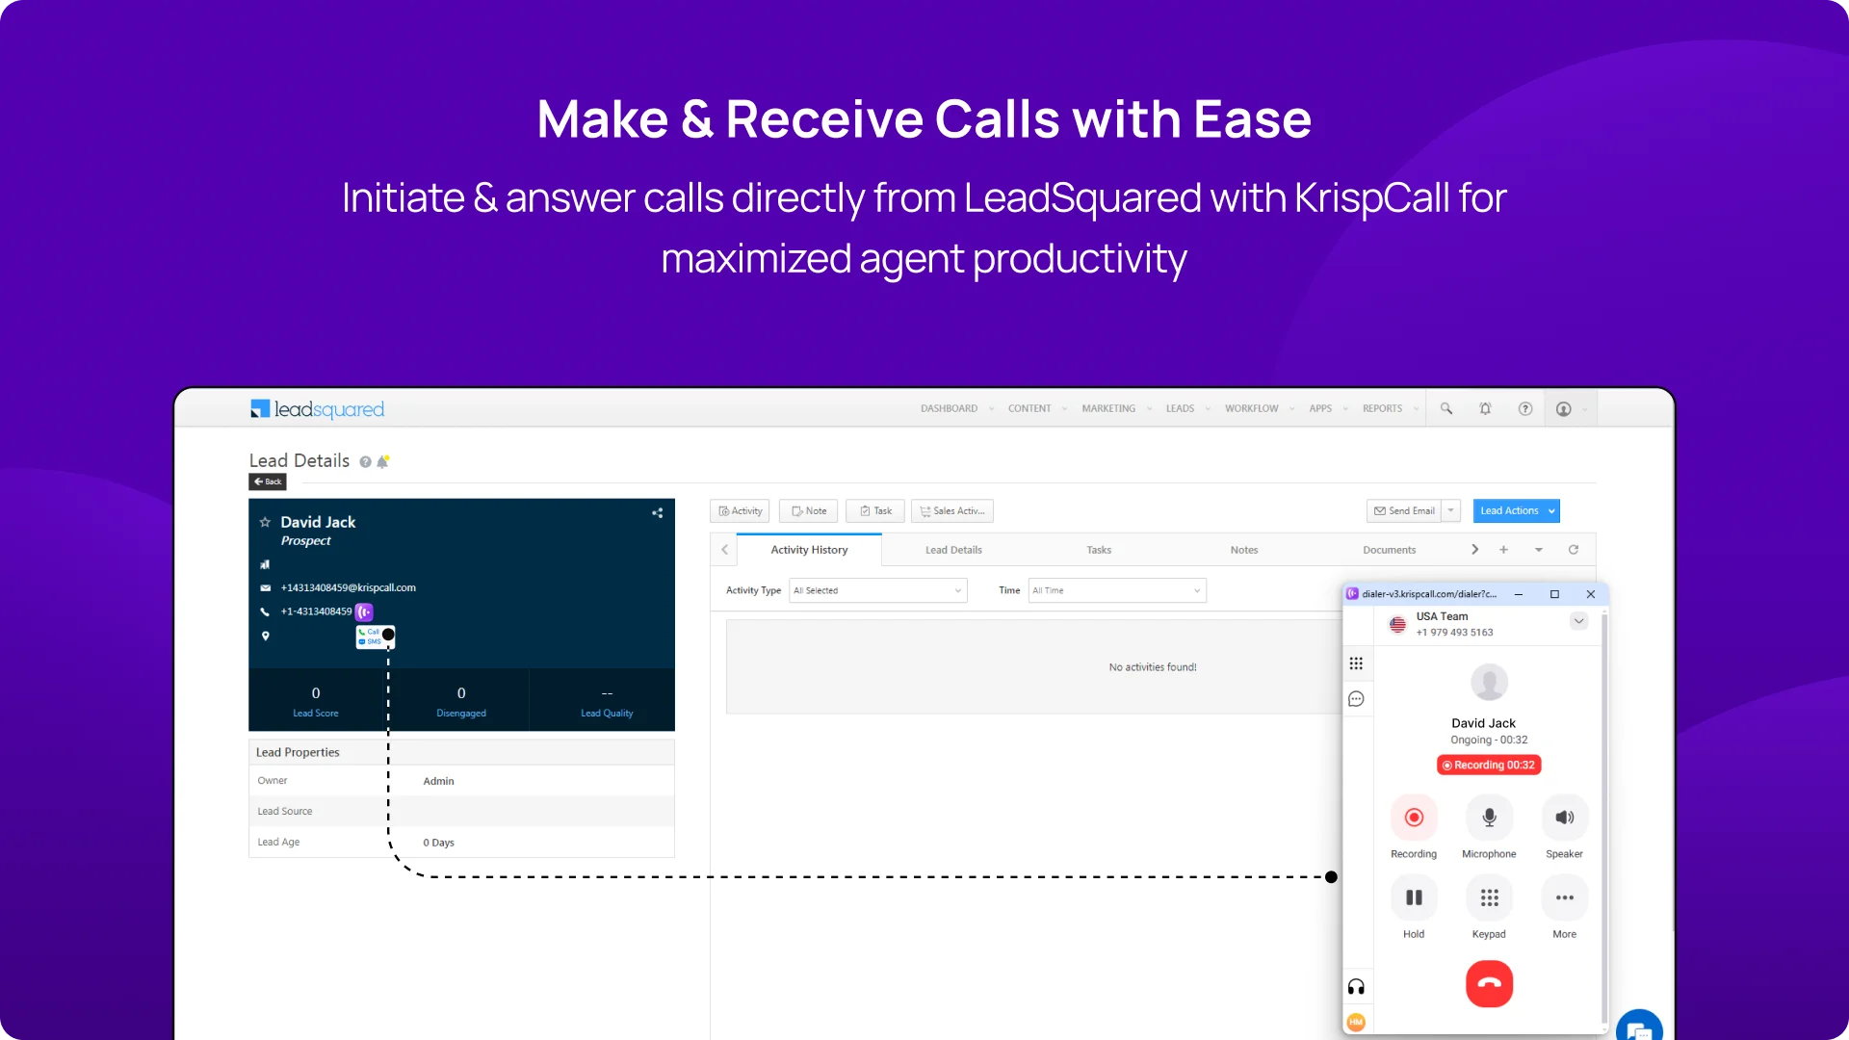This screenshot has width=1849, height=1040.
Task: Refresh the activity tabs
Action: click(x=1574, y=550)
